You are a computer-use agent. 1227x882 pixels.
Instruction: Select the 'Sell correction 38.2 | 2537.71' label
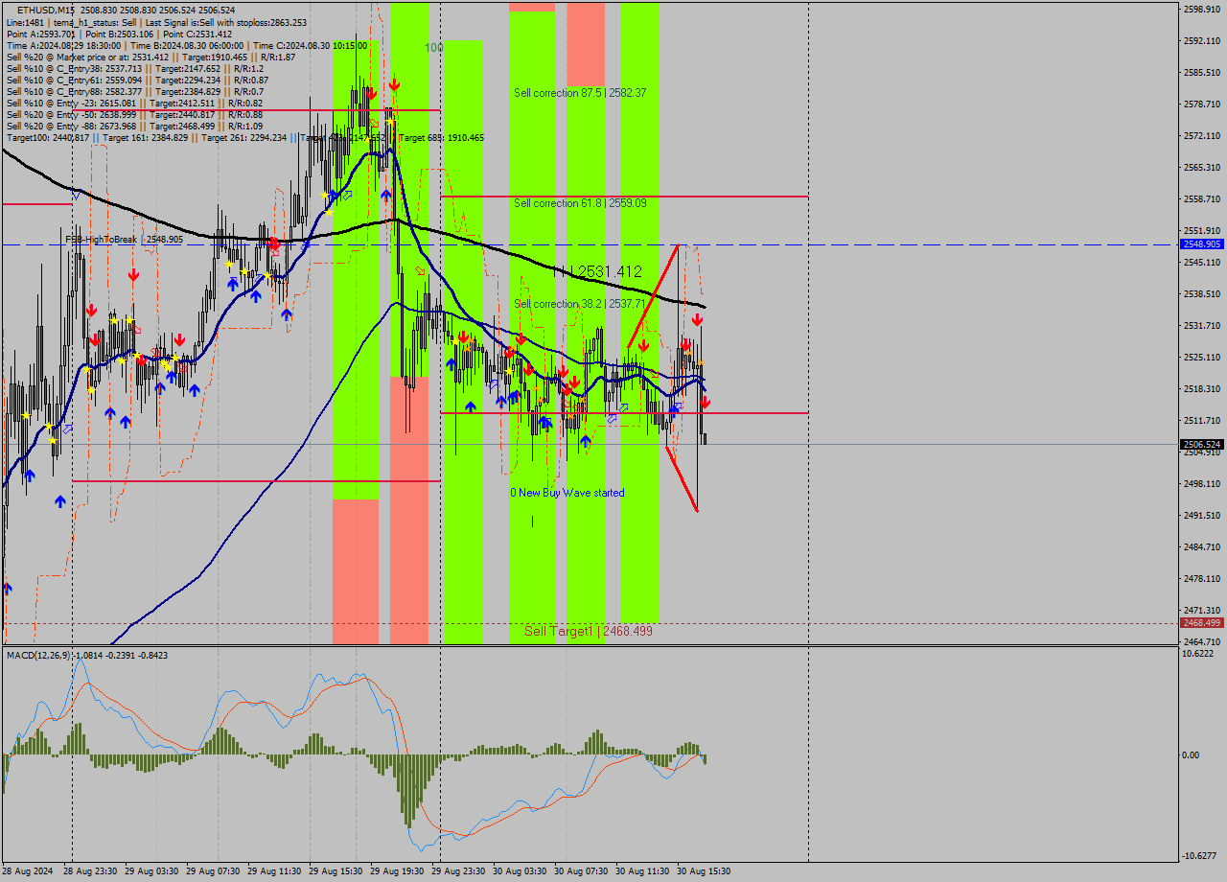tap(582, 304)
